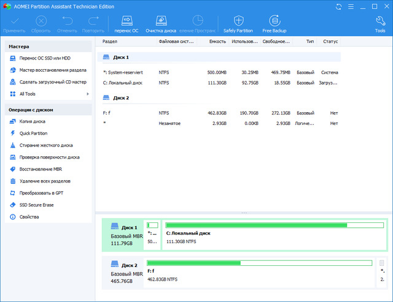Choose Преобразовать в GPT
The width and height of the screenshot is (393, 302).
point(41,193)
